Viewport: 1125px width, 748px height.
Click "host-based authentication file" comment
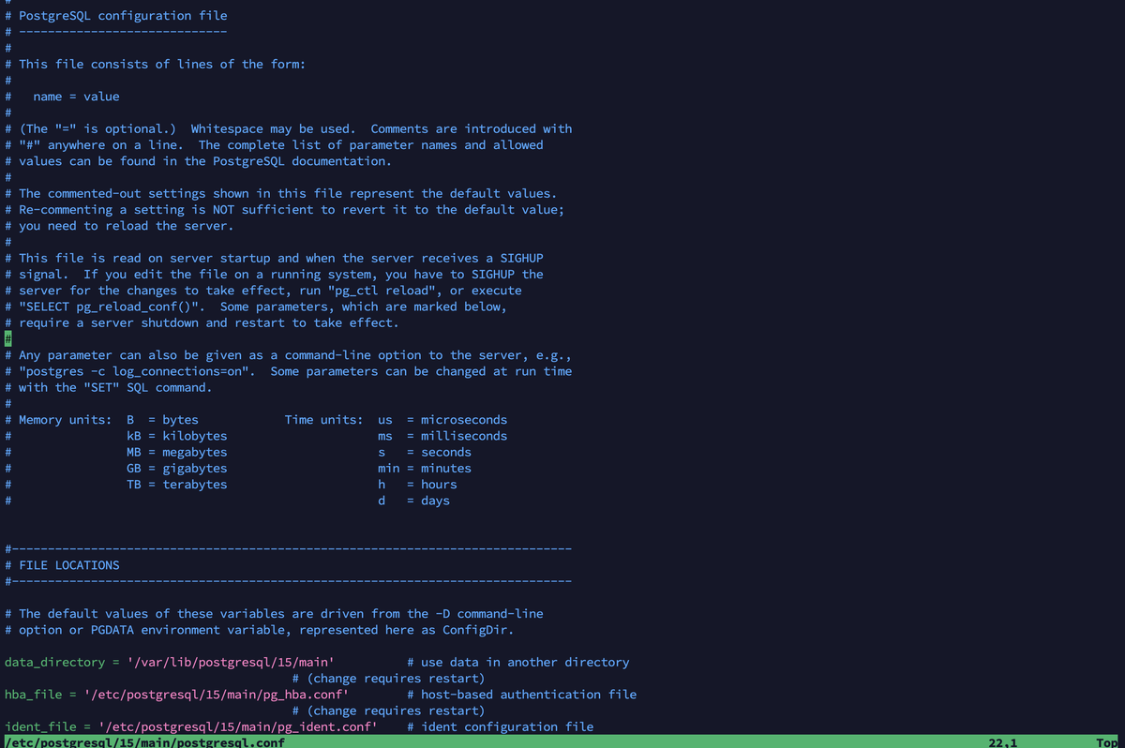[x=521, y=695]
